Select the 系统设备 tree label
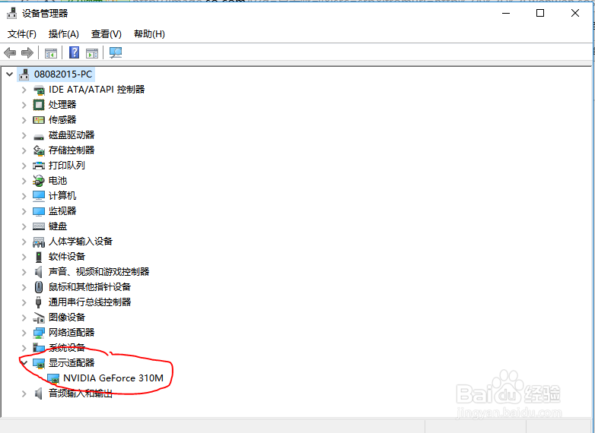This screenshot has height=433, width=595. coord(67,348)
